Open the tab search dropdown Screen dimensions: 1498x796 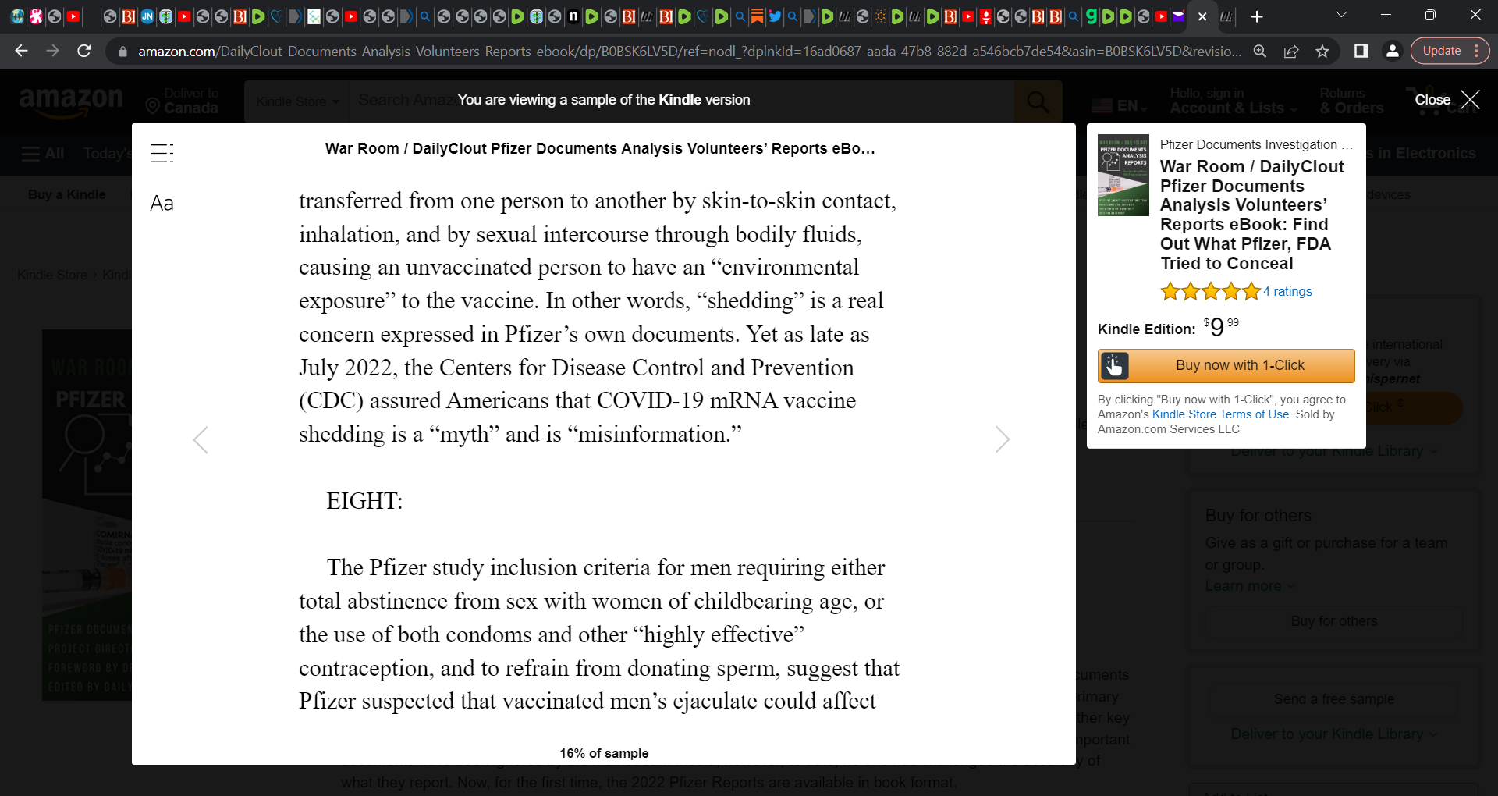point(1341,15)
